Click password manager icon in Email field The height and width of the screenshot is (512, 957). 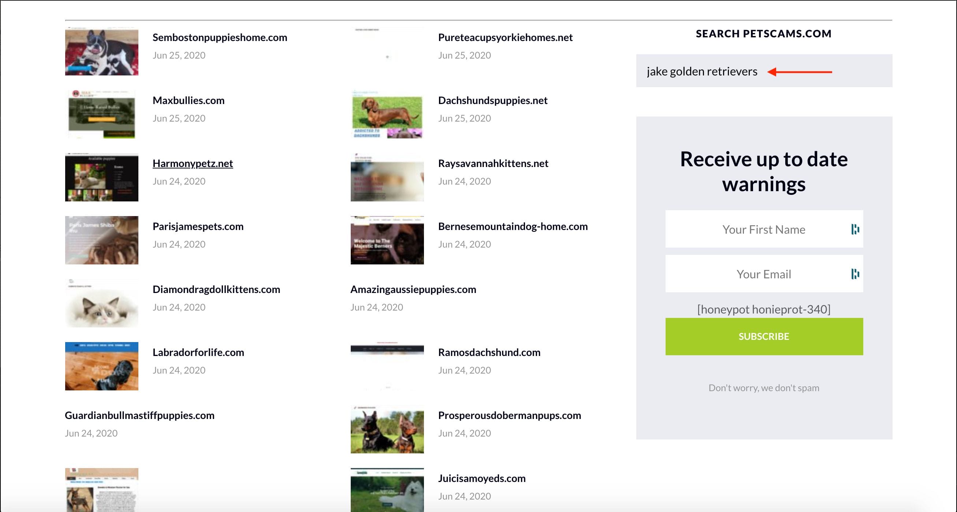point(855,274)
